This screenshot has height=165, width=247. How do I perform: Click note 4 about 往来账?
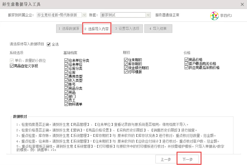[x=118, y=141]
